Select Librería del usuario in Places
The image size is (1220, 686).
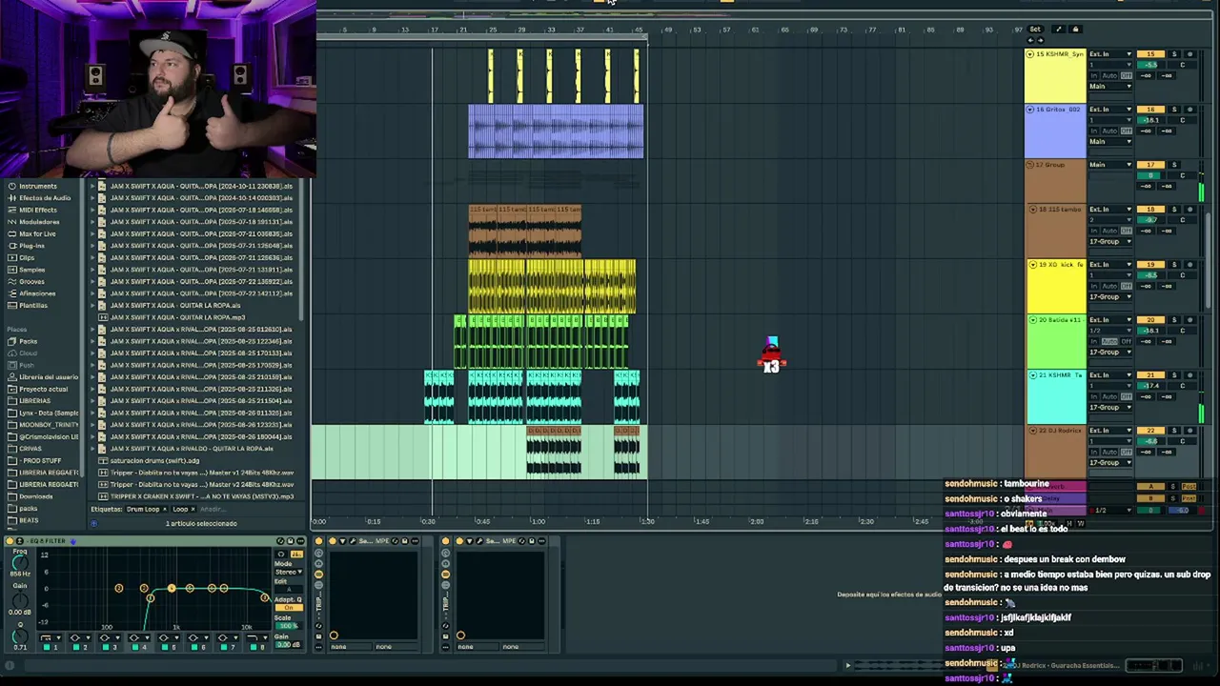point(43,377)
